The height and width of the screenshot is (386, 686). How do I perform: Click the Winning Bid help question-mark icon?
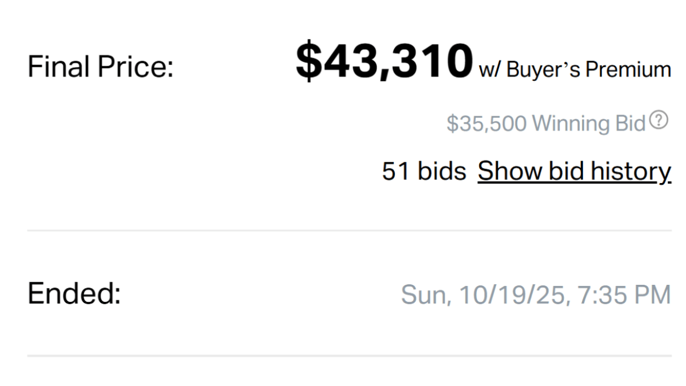click(659, 120)
